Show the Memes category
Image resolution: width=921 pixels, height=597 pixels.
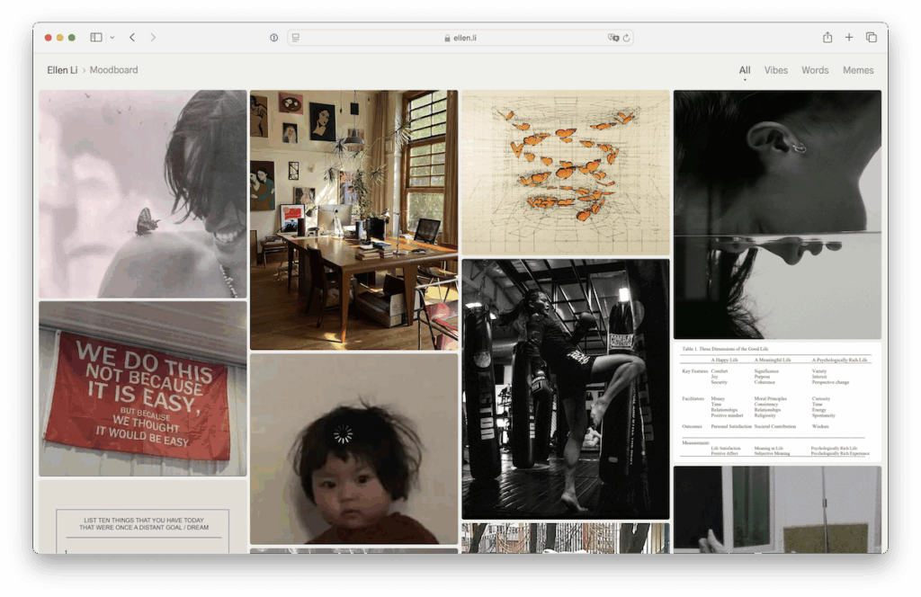[x=858, y=70]
